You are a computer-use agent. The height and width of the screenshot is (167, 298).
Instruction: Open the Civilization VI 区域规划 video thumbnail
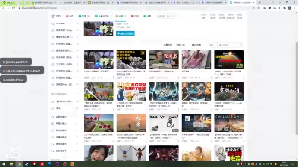tap(229, 123)
